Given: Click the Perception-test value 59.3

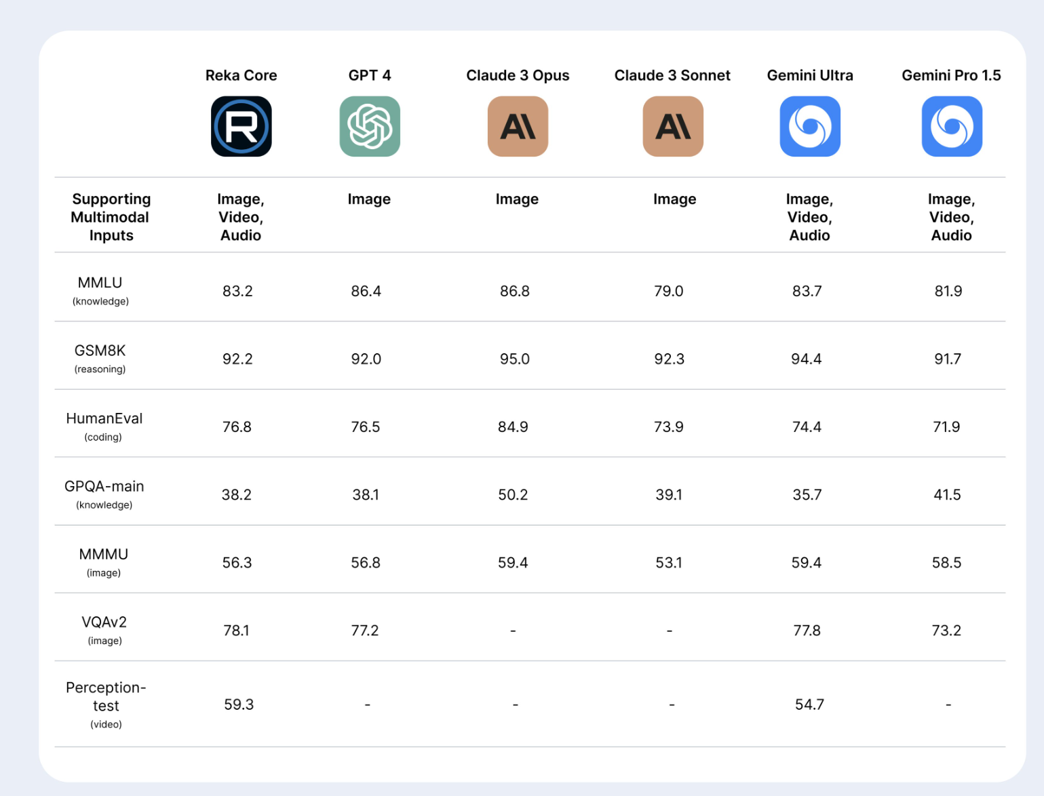Looking at the screenshot, I should (x=239, y=704).
